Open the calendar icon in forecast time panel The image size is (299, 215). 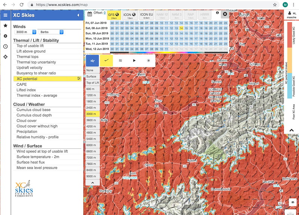[89, 14]
